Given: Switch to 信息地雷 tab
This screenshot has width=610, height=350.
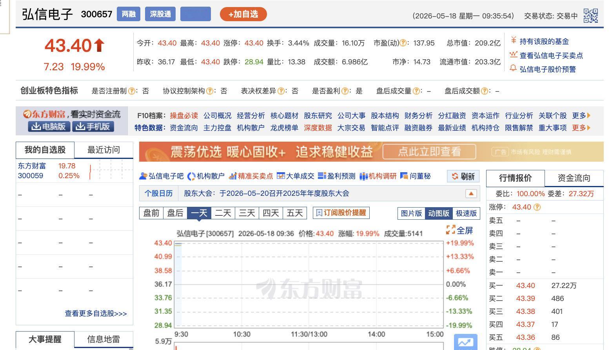Looking at the screenshot, I should pos(104,339).
